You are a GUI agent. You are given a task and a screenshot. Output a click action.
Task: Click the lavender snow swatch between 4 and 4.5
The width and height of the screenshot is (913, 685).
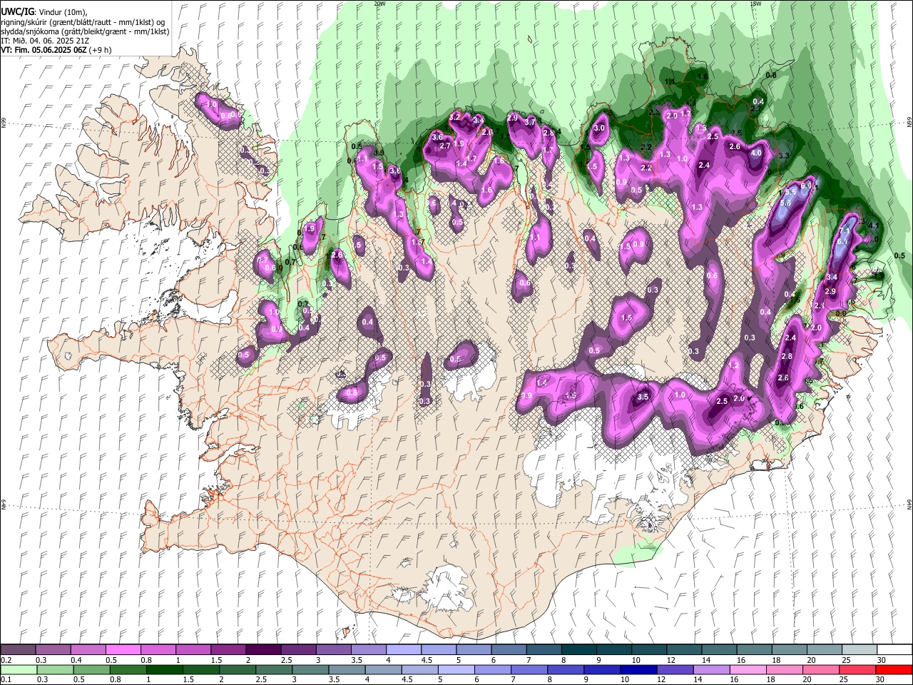[x=403, y=650]
